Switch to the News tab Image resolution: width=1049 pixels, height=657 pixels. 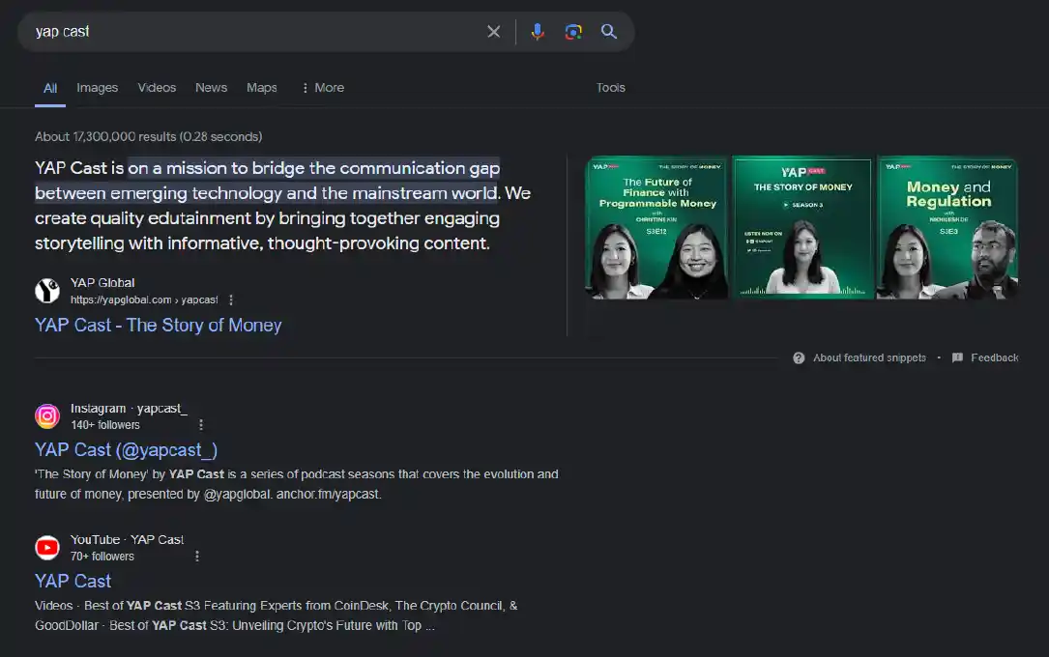[211, 88]
